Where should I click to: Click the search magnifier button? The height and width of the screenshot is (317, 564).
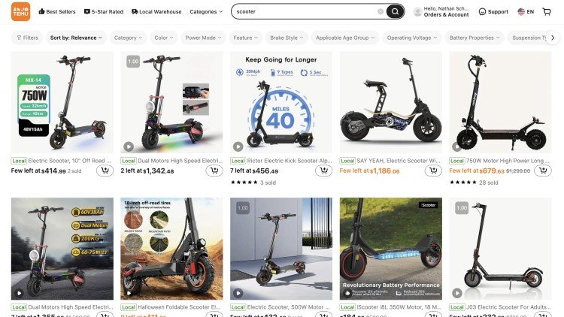click(x=395, y=11)
